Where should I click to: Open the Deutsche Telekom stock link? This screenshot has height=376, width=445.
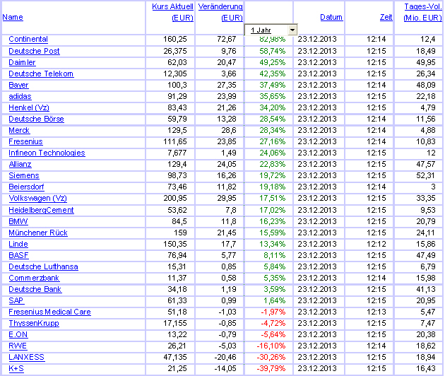pyautogui.click(x=41, y=74)
